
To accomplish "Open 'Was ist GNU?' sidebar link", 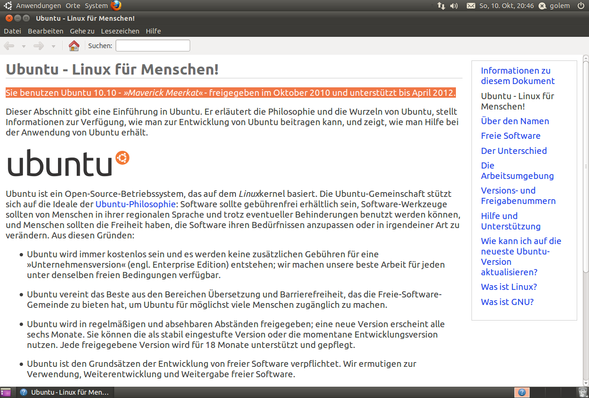I will click(x=507, y=302).
